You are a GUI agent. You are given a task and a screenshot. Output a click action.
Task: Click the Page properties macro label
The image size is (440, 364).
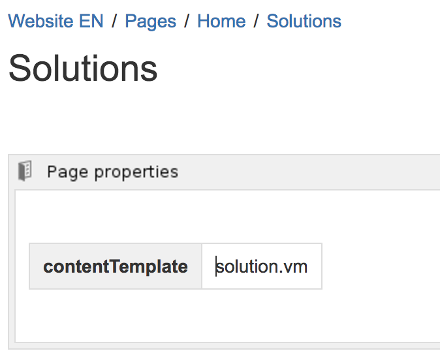click(112, 172)
